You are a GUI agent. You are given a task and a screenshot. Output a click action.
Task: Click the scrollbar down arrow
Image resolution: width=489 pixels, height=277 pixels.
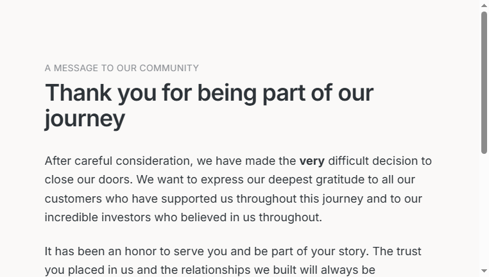tap(484, 271)
